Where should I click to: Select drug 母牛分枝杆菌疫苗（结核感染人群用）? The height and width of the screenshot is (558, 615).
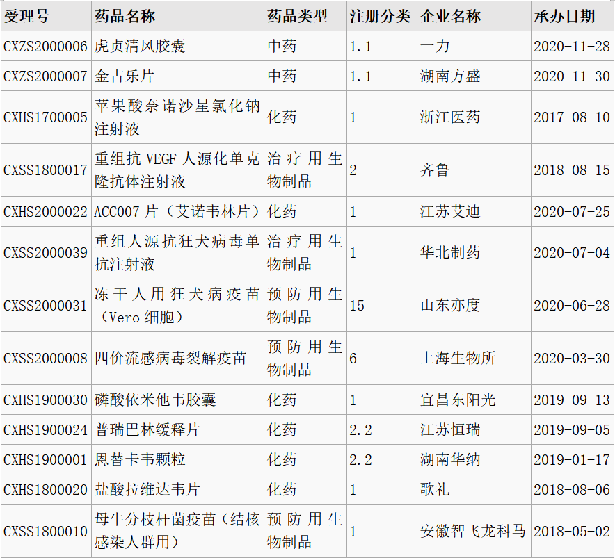tap(177, 532)
